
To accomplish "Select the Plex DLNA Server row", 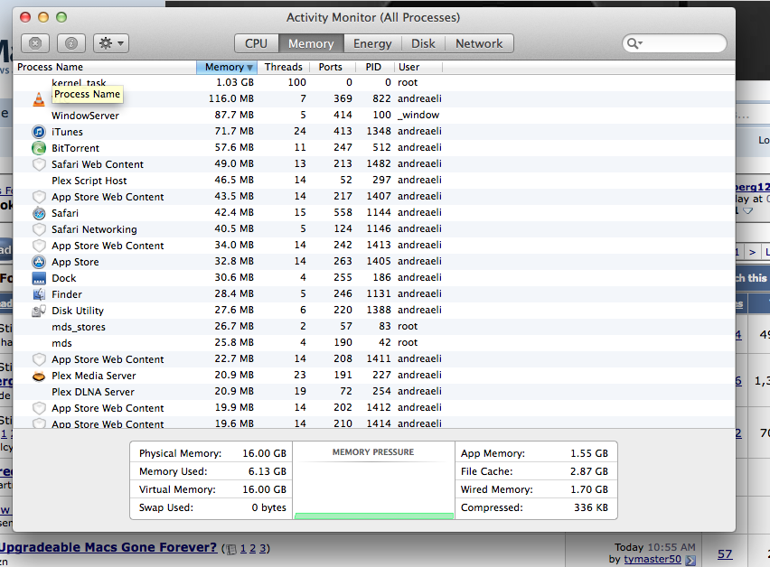I will click(374, 392).
